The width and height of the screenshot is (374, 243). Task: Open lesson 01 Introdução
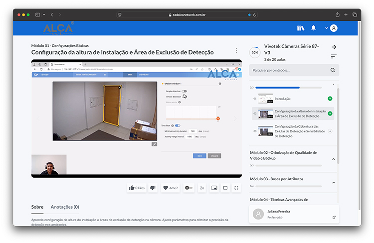tap(293, 99)
